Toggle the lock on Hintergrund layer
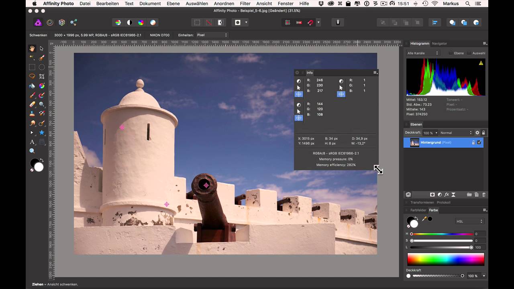The width and height of the screenshot is (514, 289). pyautogui.click(x=473, y=142)
